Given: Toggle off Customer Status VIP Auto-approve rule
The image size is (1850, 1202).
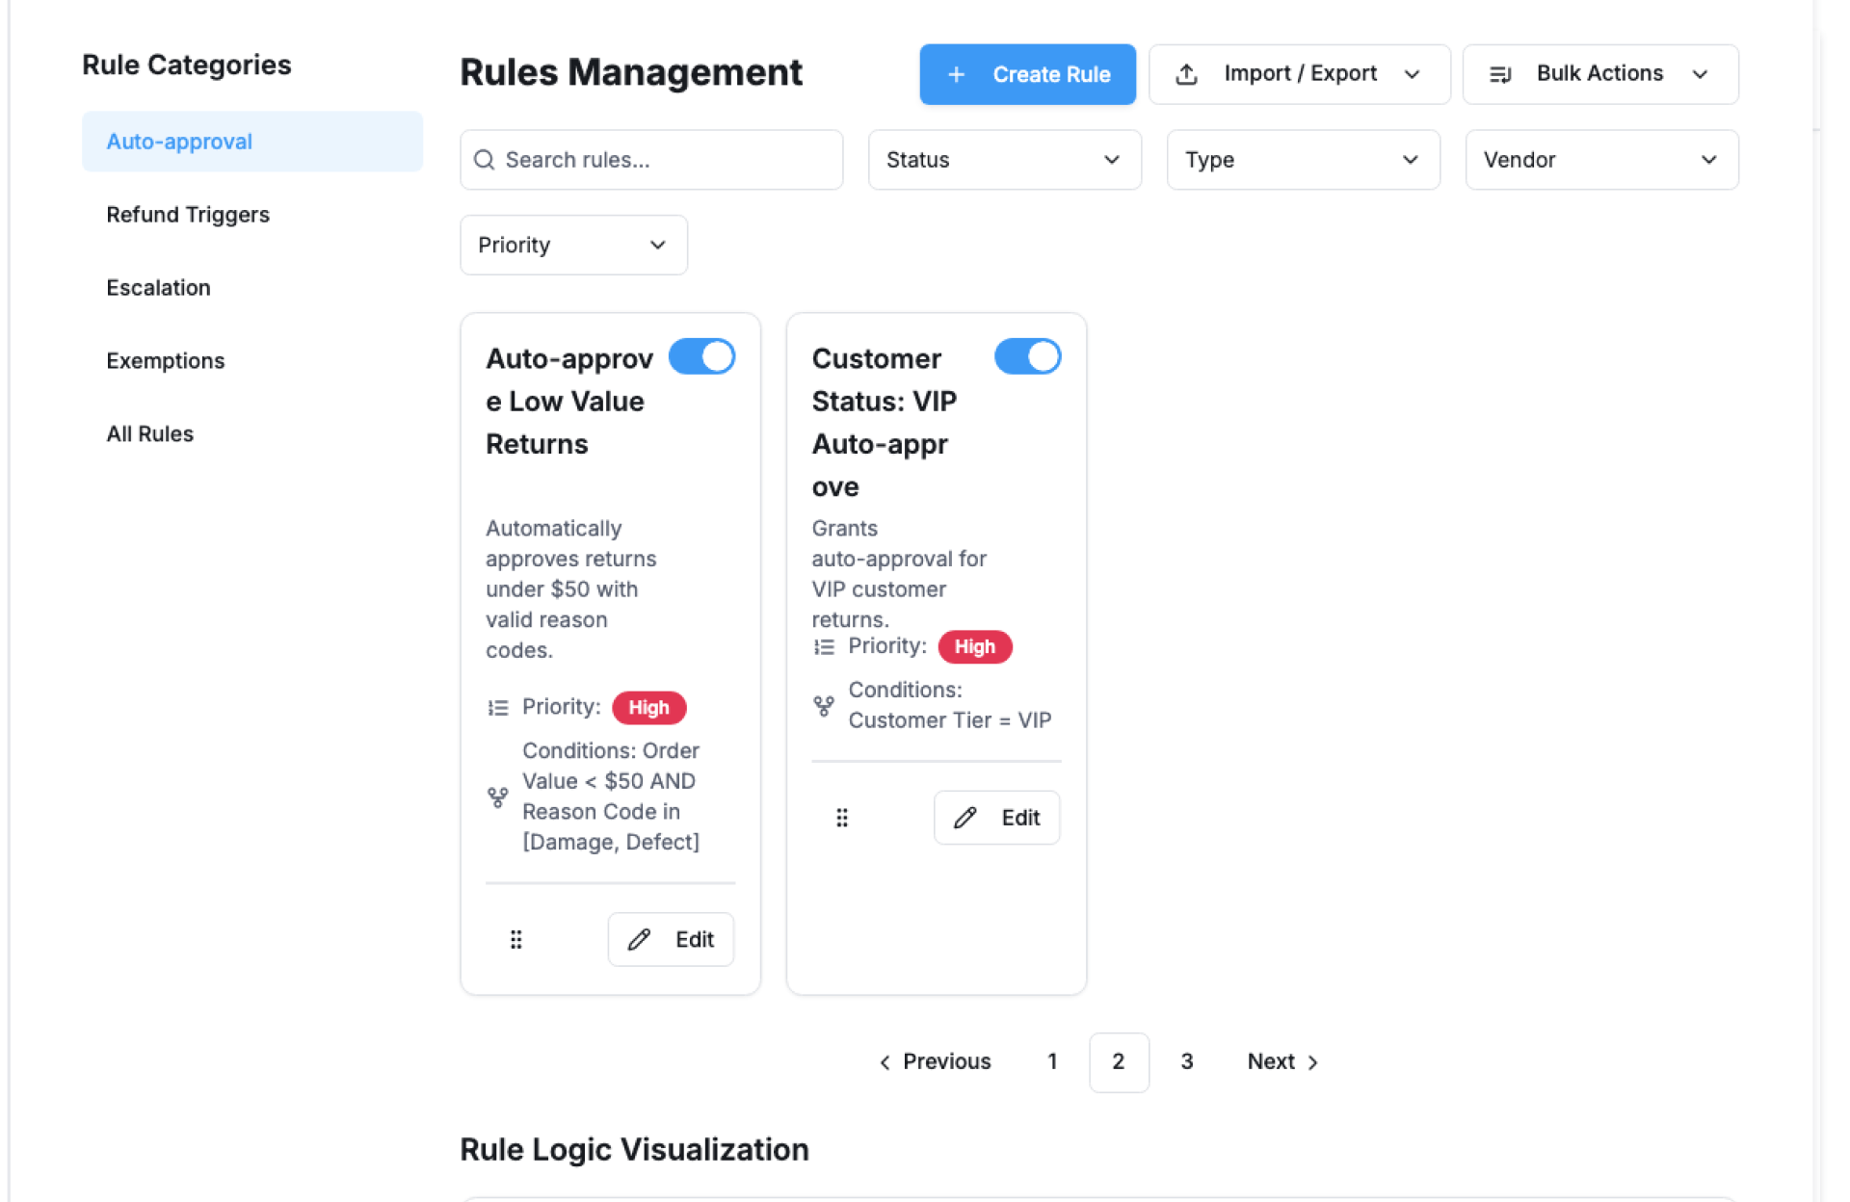Looking at the screenshot, I should coord(1027,356).
